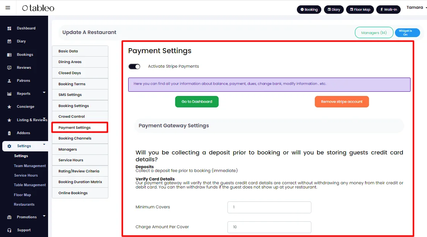Expand the Promotions sidebar arrow
Viewport: 427px width, 237px height.
(44, 216)
